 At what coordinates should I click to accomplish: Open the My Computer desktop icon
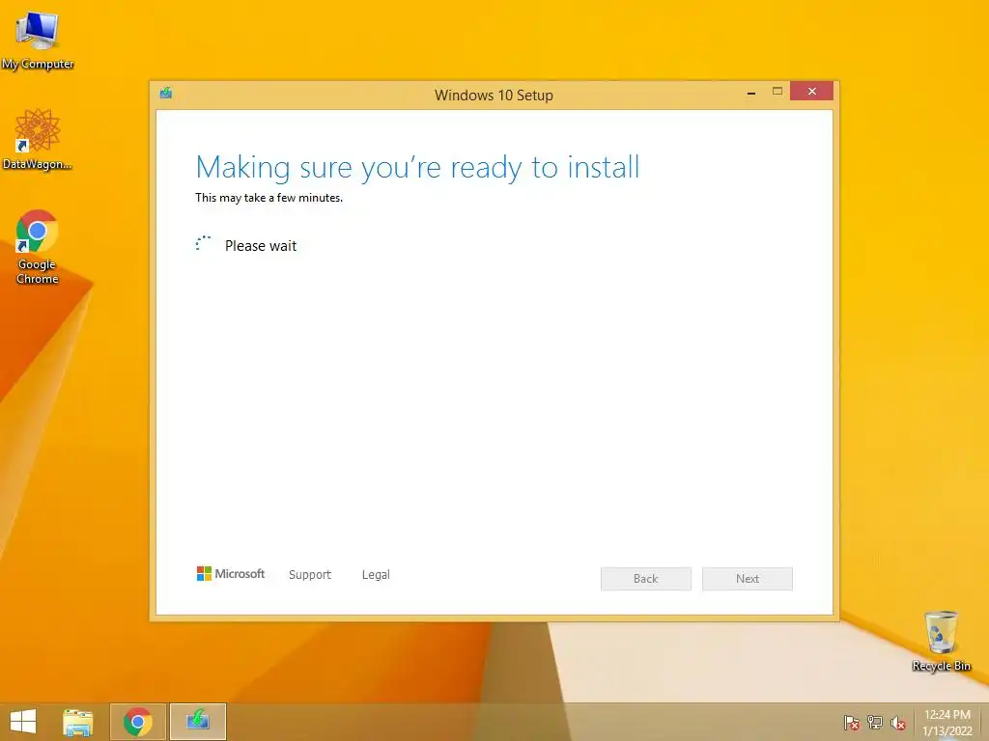38,41
